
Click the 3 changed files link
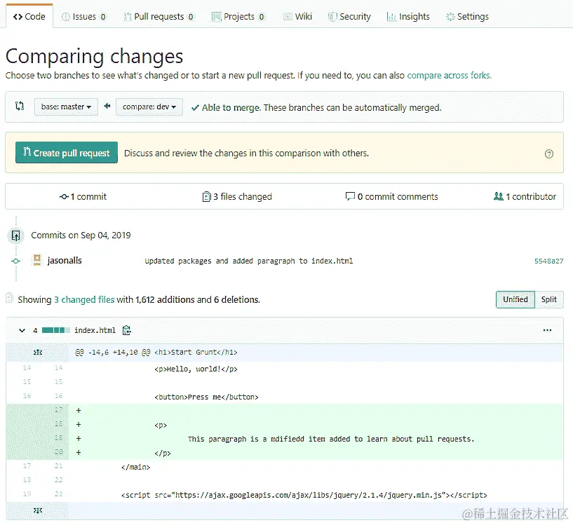pyautogui.click(x=84, y=299)
